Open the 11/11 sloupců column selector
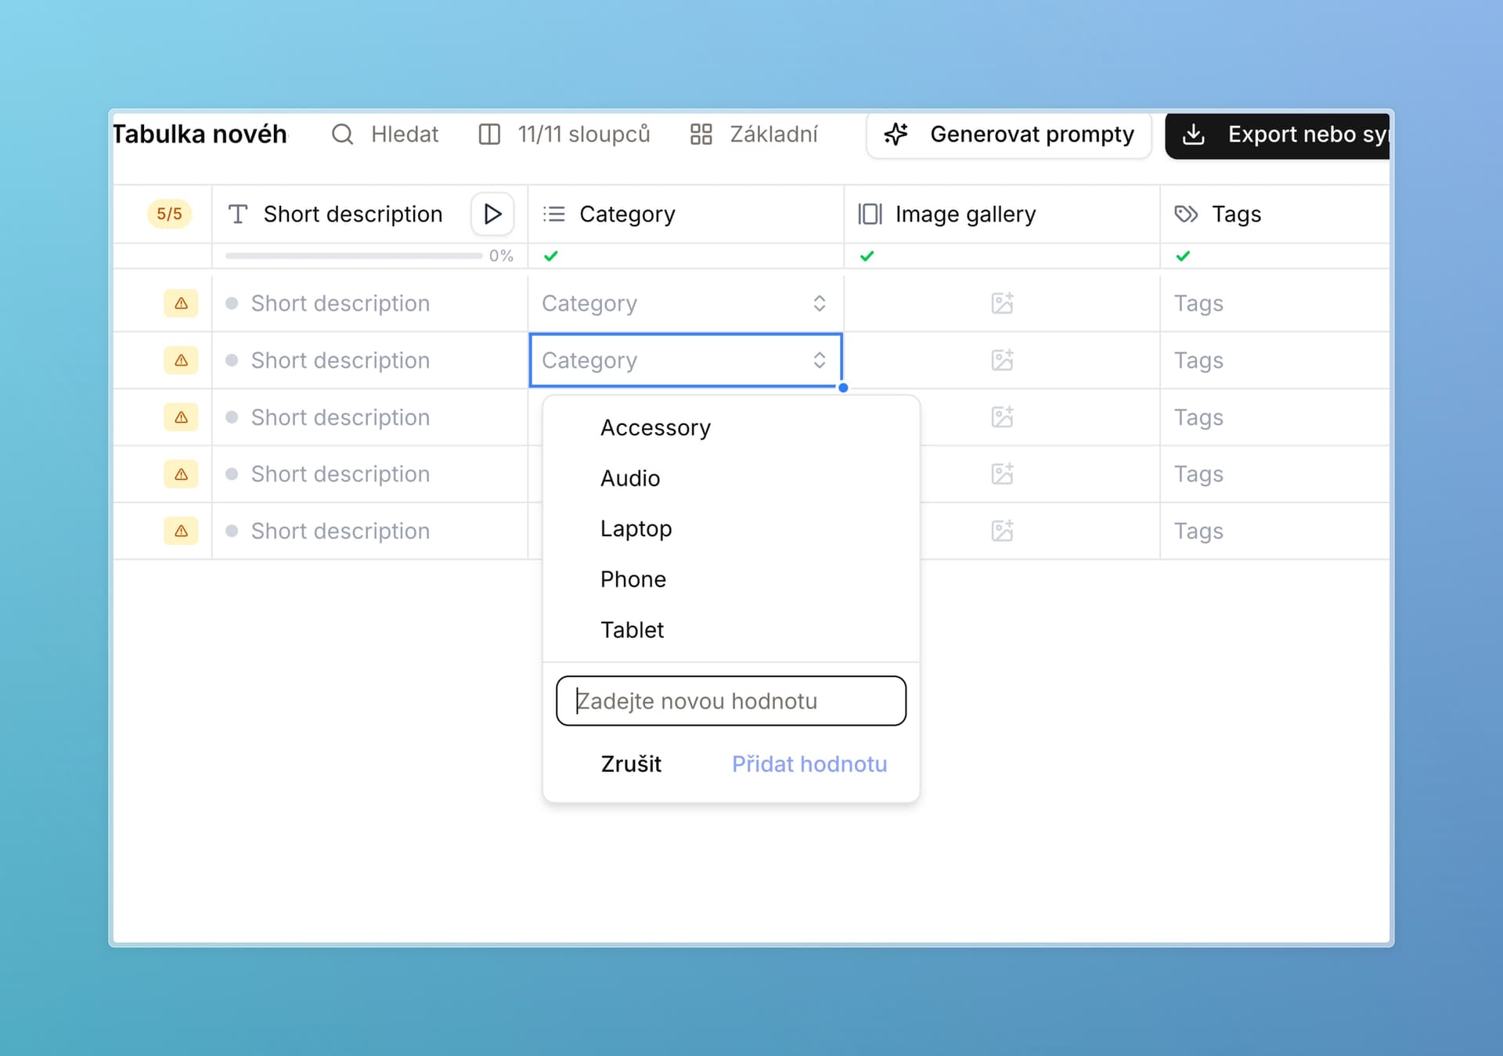 pyautogui.click(x=564, y=135)
